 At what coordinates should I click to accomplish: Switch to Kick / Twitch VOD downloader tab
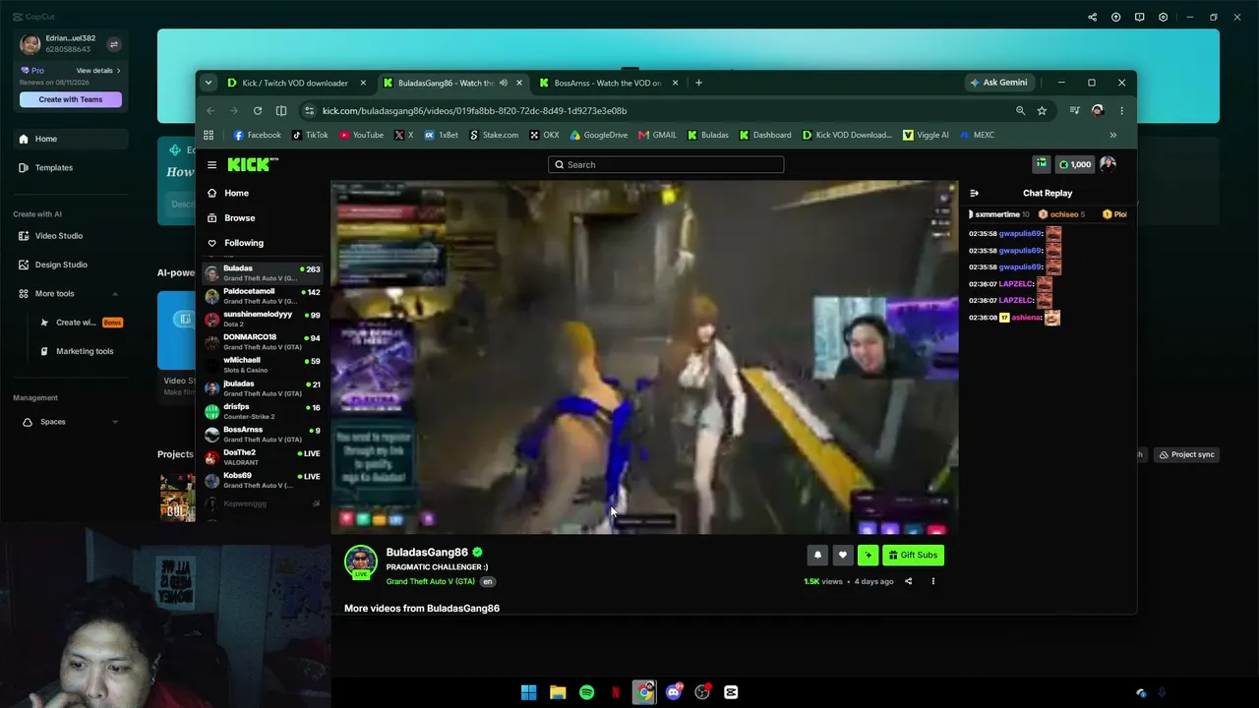(296, 83)
